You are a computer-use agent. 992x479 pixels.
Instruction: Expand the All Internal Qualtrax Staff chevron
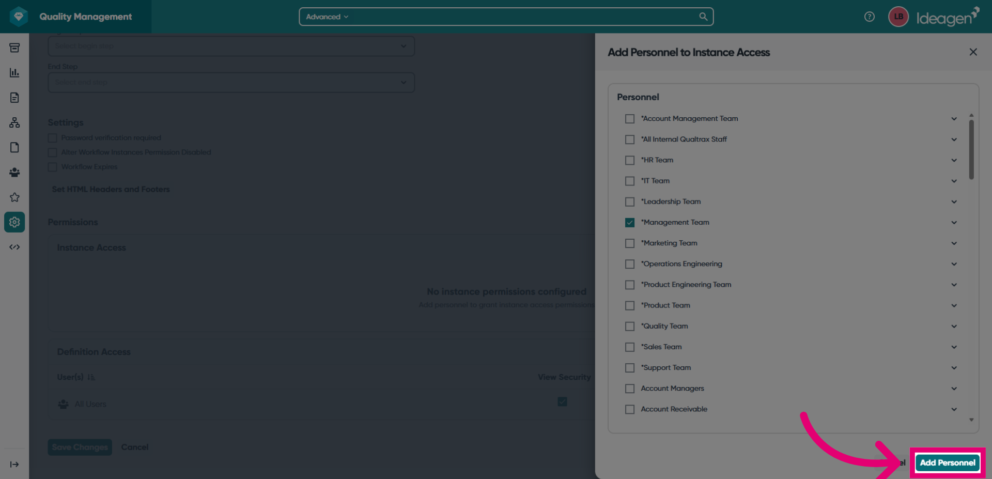point(954,140)
